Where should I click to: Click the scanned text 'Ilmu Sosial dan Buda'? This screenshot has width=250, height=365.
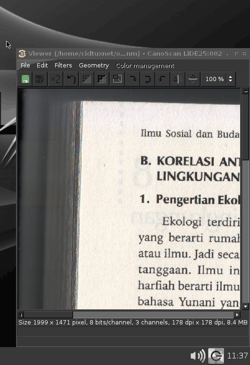pyautogui.click(x=190, y=133)
